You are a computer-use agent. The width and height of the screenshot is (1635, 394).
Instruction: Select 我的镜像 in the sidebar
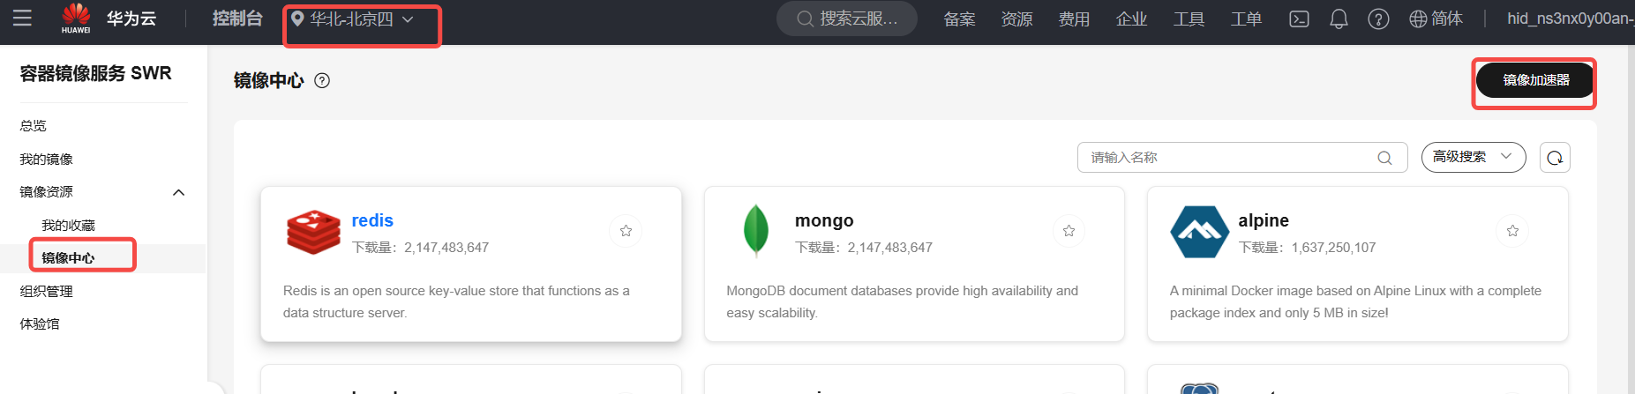(47, 160)
